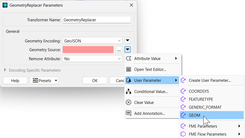Screen dimensions: 245x138
Task: Click the Create User Parameter gear icon
Action: click(x=183, y=80)
